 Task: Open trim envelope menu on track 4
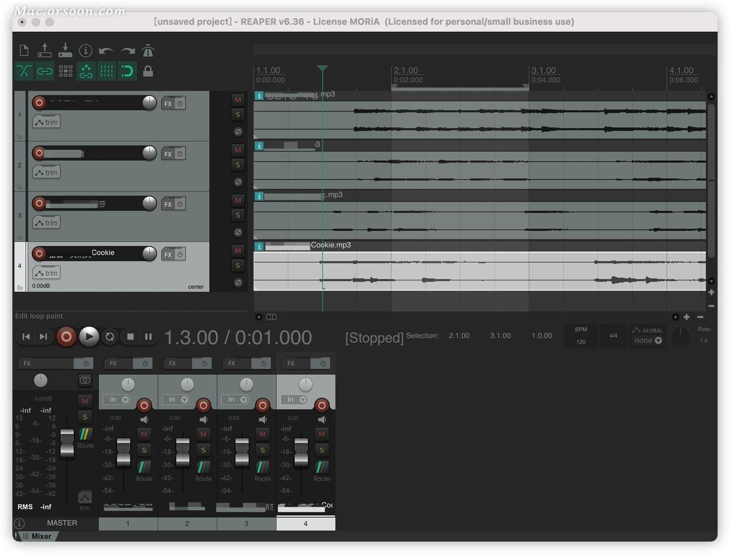click(47, 273)
